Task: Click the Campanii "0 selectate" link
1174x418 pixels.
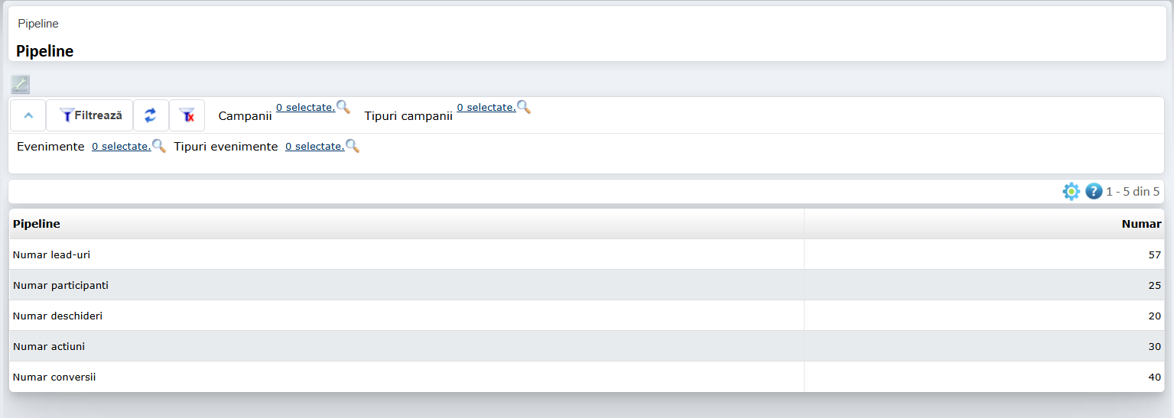Action: (305, 108)
